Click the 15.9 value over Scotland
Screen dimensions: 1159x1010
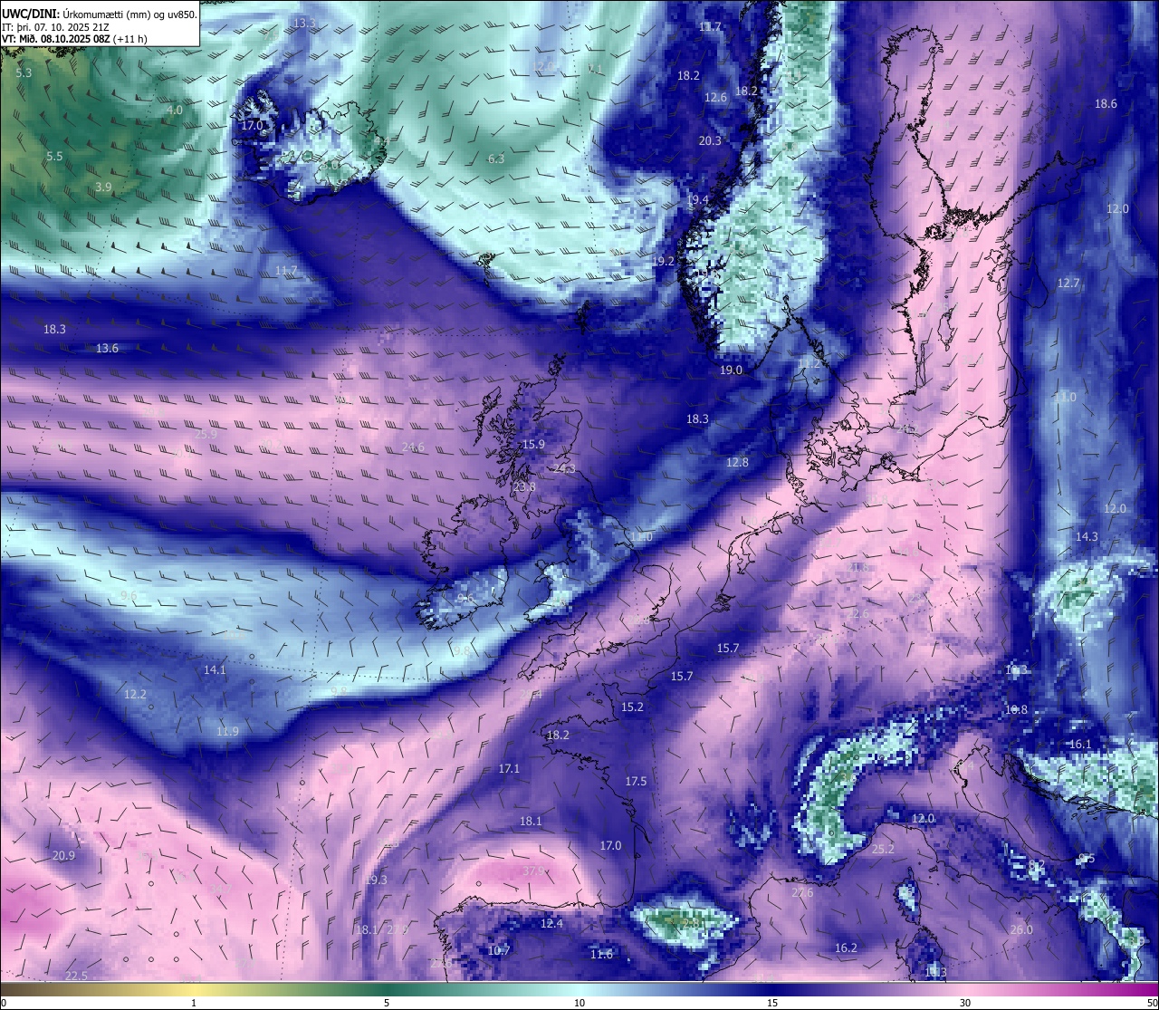[534, 444]
